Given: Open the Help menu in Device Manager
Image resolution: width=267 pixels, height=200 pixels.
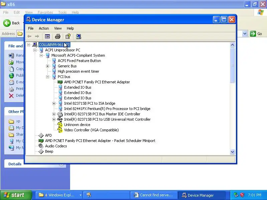Looking at the screenshot, I should click(70, 28).
